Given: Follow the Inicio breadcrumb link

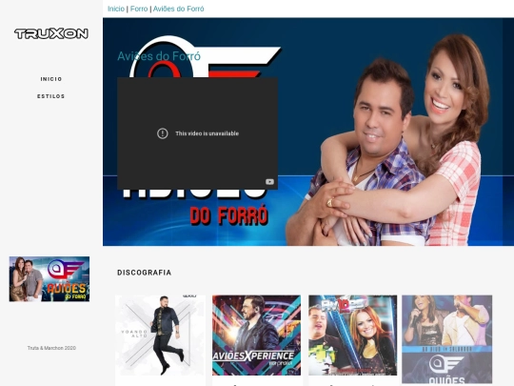Looking at the screenshot, I should pyautogui.click(x=116, y=9).
